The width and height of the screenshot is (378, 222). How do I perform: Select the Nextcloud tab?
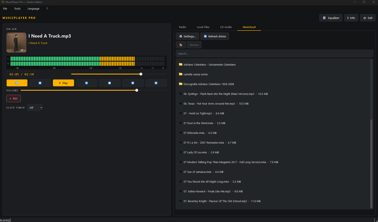(x=249, y=27)
